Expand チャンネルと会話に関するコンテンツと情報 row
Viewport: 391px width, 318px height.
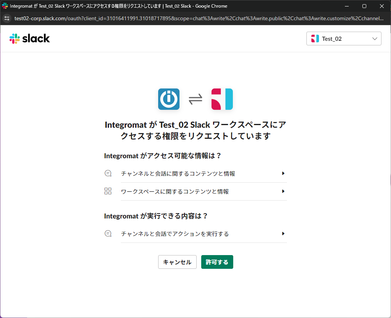point(204,173)
